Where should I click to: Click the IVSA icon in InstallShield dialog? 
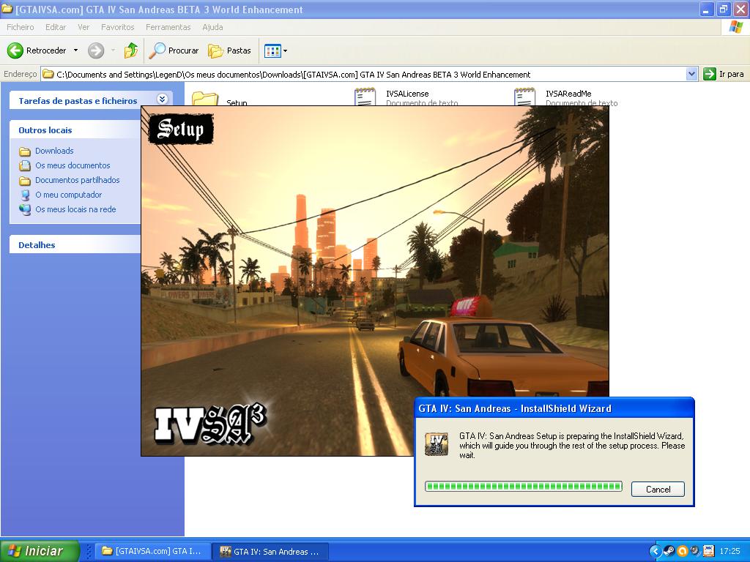point(437,444)
